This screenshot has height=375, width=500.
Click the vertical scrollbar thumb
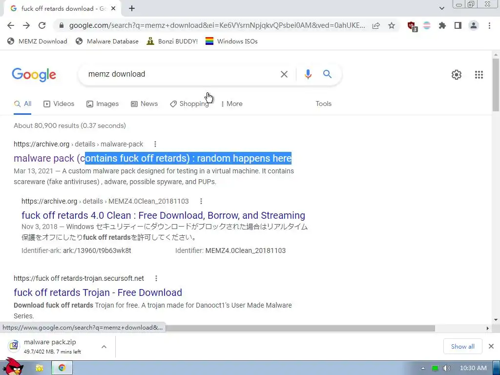click(496, 84)
